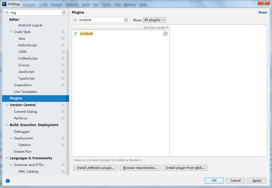Click Browse repositories button
Viewport: 272px width, 188px height.
click(140, 168)
